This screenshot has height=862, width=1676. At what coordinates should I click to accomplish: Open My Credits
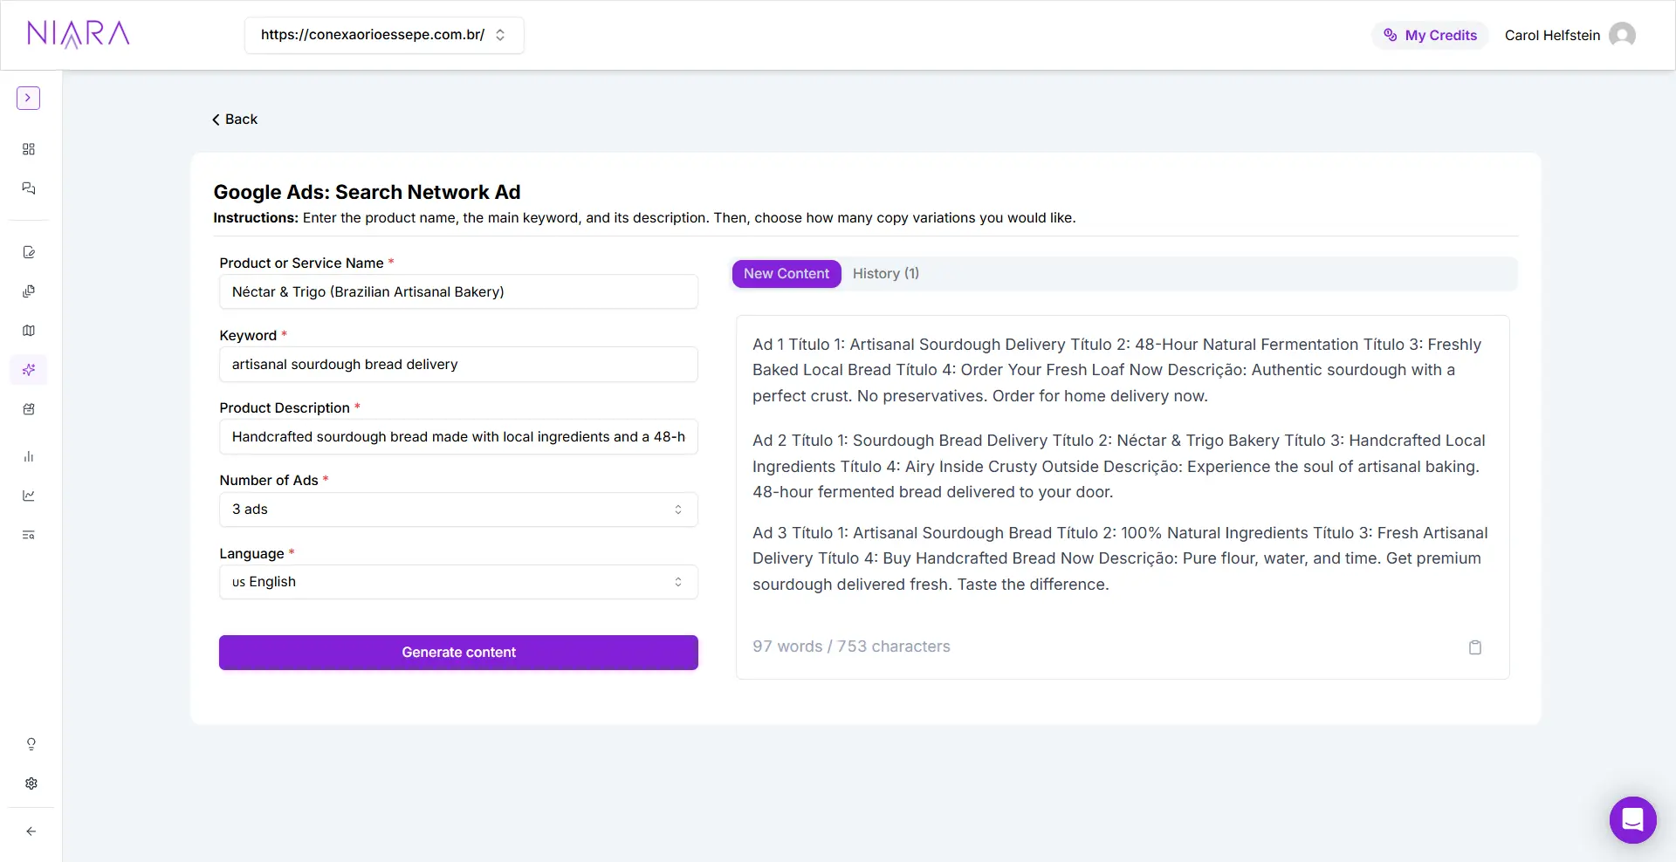1431,35
